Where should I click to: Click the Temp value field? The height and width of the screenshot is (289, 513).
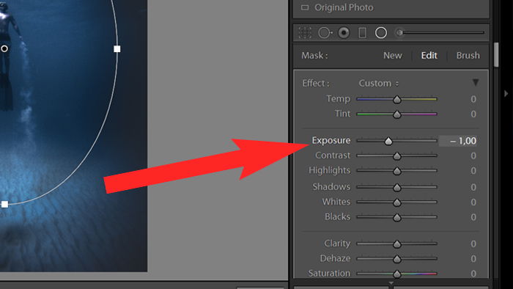(473, 99)
